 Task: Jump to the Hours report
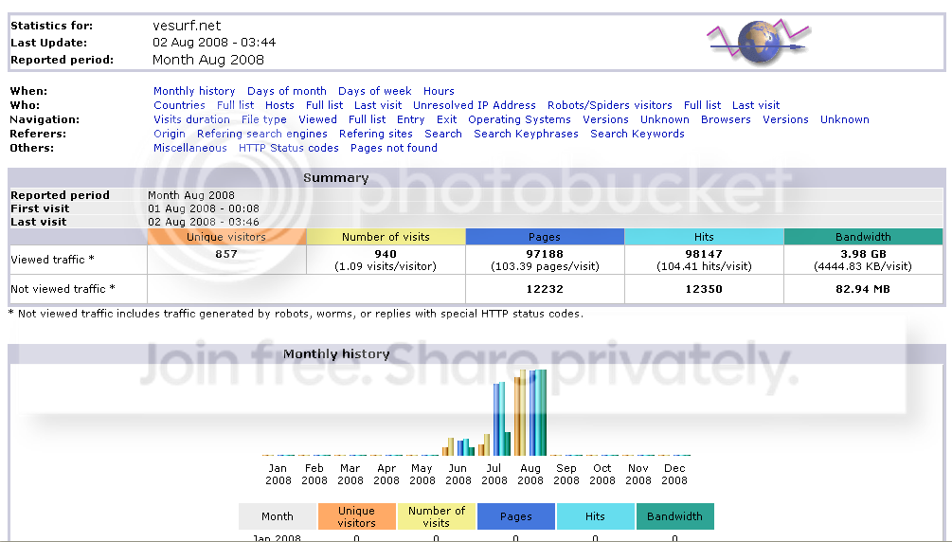[439, 91]
